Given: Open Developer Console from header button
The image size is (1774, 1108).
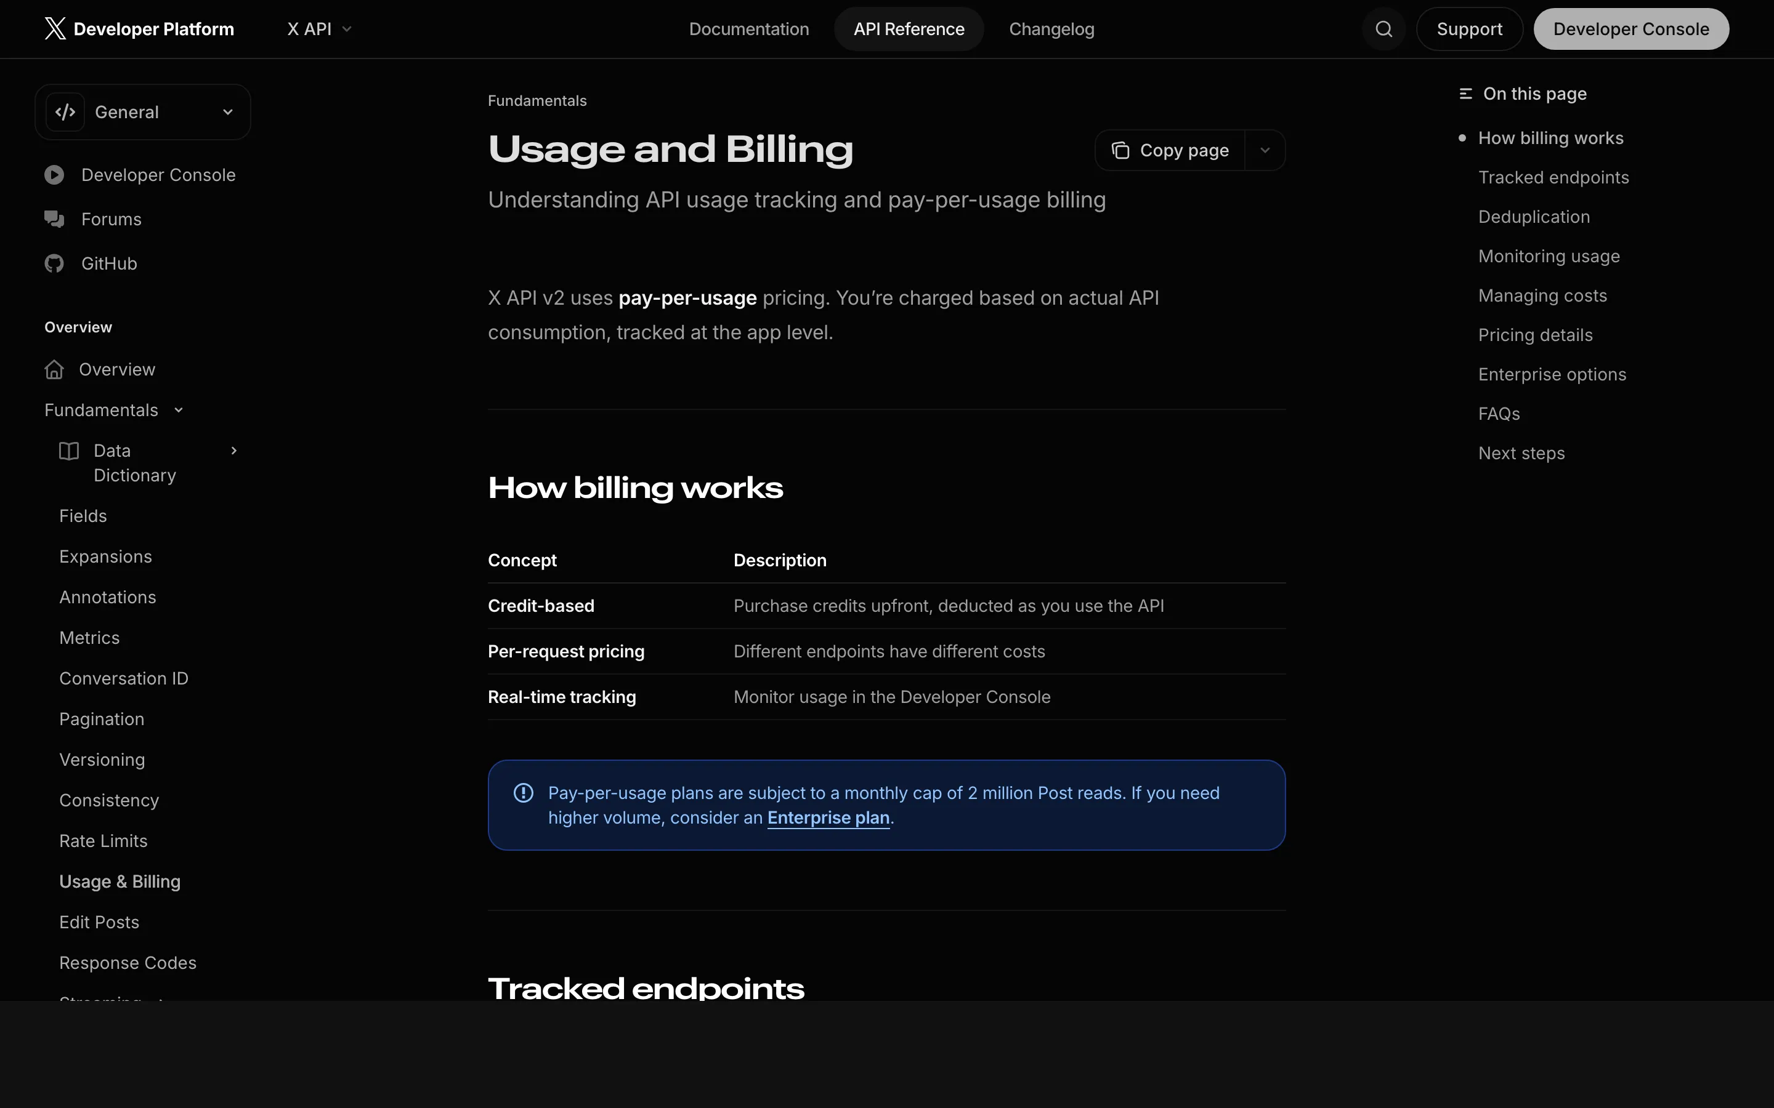Looking at the screenshot, I should pyautogui.click(x=1631, y=30).
